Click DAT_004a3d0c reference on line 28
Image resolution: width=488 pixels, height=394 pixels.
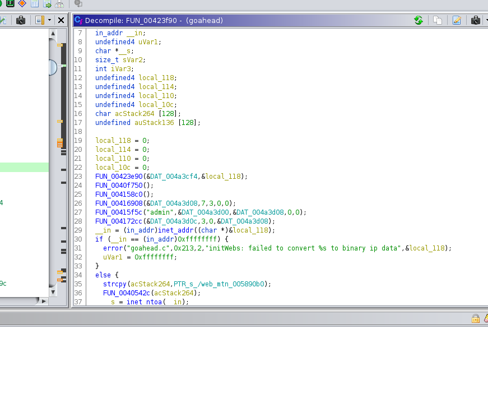(x=174, y=221)
